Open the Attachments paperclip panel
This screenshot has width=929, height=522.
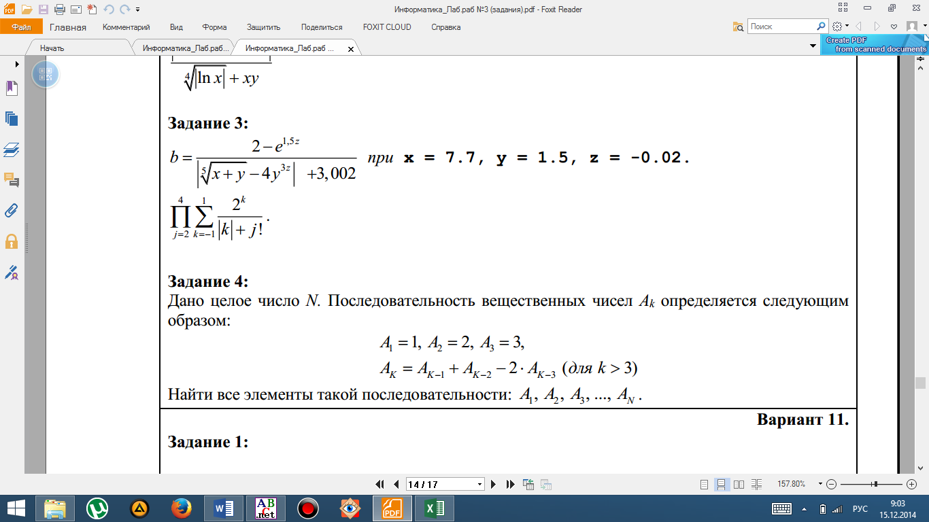point(11,210)
